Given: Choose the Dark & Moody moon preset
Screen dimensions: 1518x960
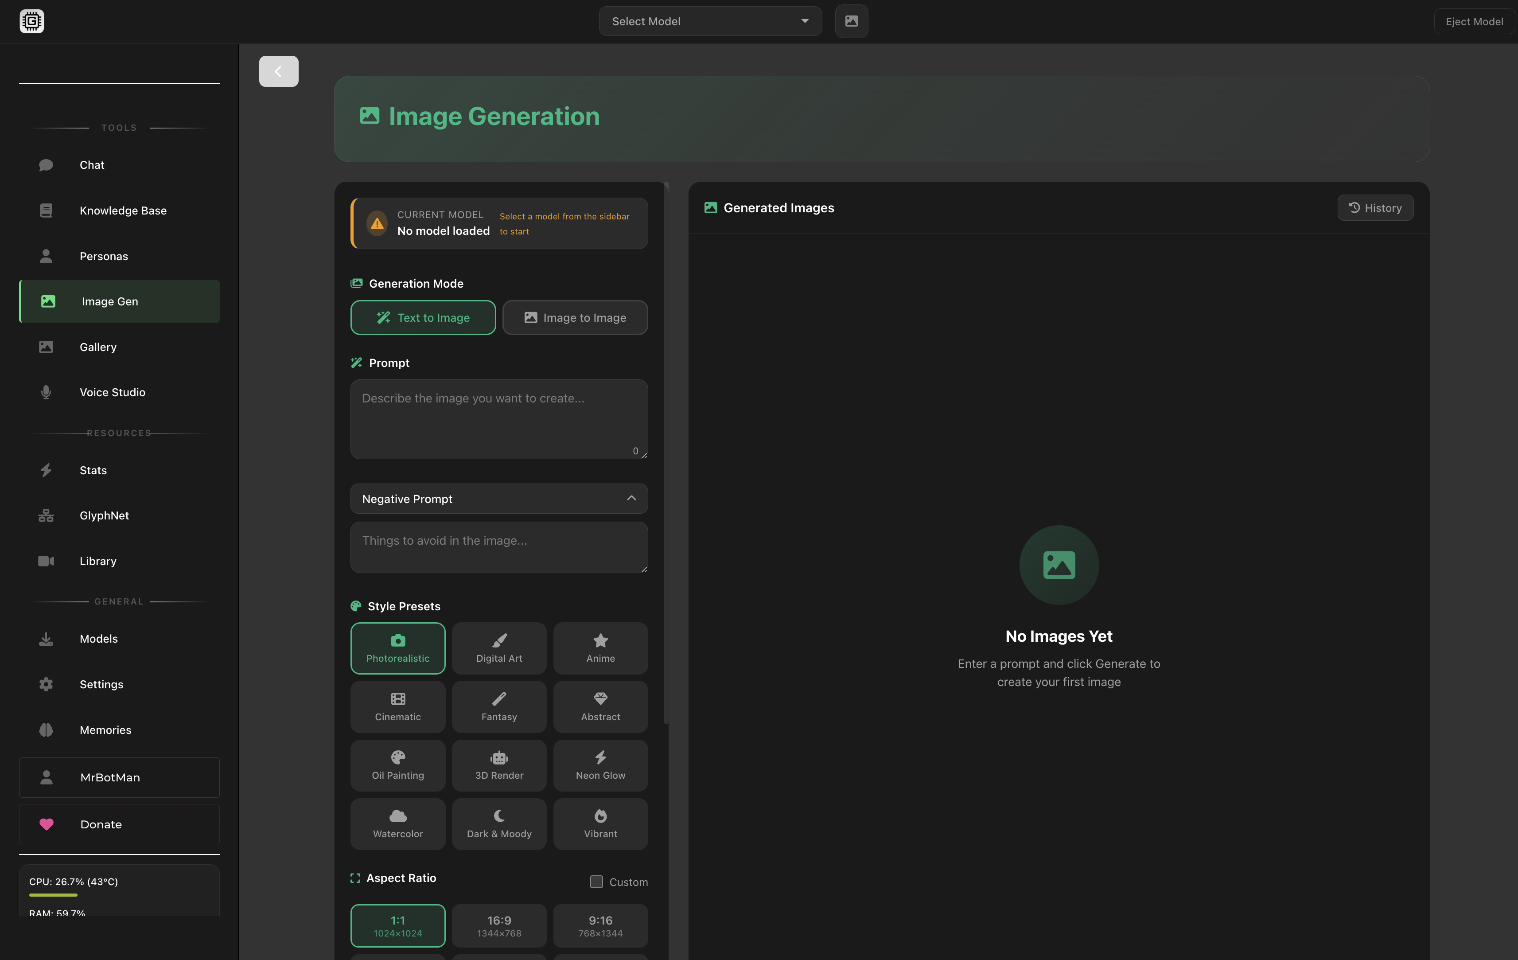Looking at the screenshot, I should click(498, 824).
